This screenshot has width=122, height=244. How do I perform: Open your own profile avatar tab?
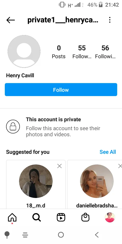(110, 217)
